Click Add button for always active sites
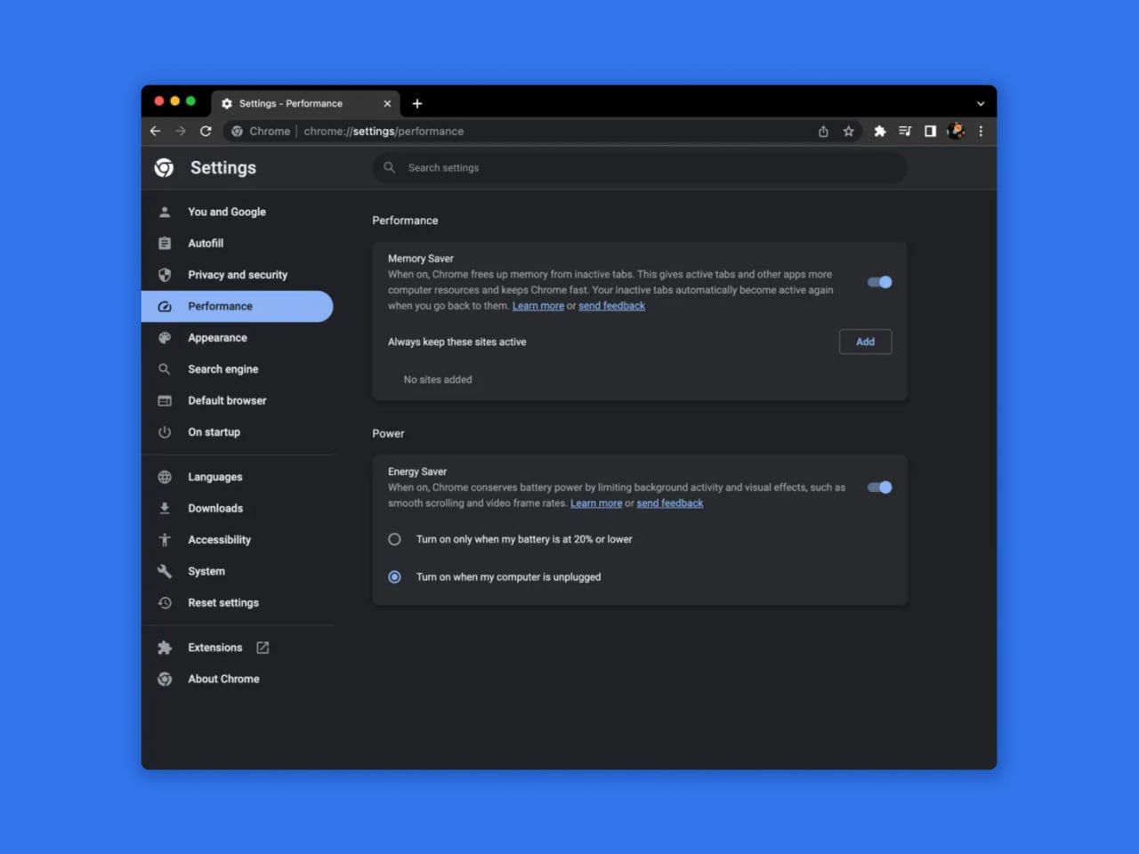 [x=865, y=342]
